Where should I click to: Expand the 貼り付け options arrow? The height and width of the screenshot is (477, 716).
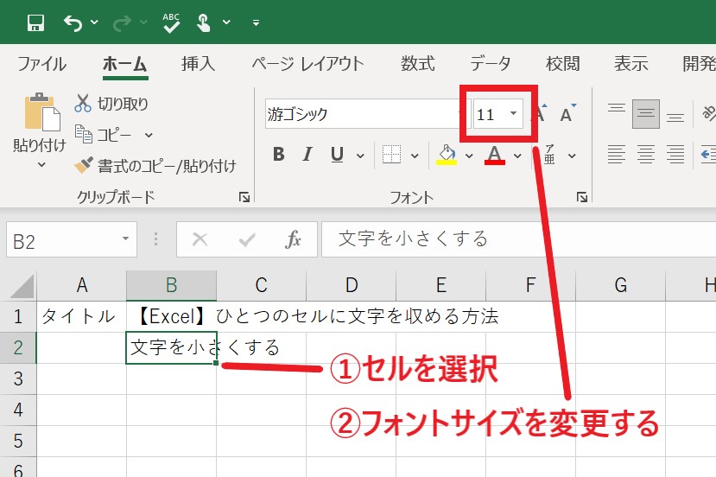(41, 165)
